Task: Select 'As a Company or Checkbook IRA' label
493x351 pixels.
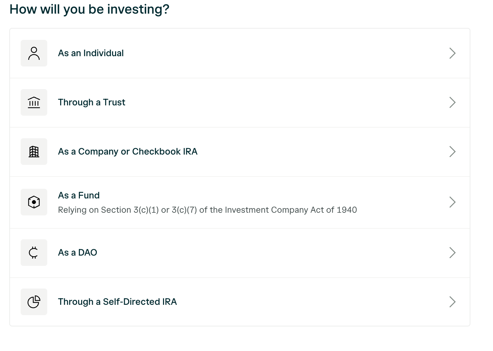Action: 128,152
